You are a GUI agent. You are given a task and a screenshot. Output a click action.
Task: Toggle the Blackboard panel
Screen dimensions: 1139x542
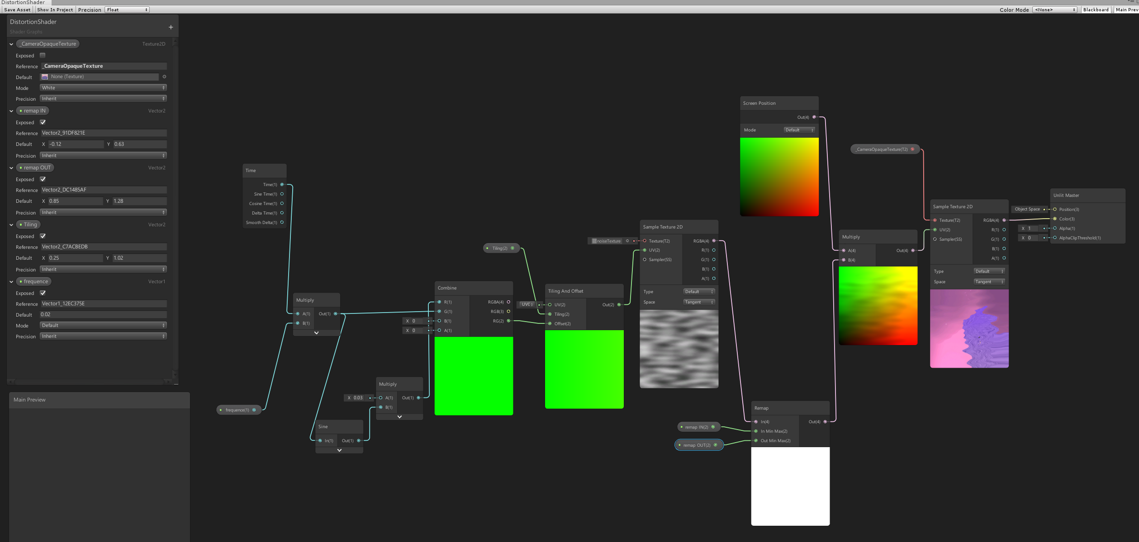point(1096,9)
